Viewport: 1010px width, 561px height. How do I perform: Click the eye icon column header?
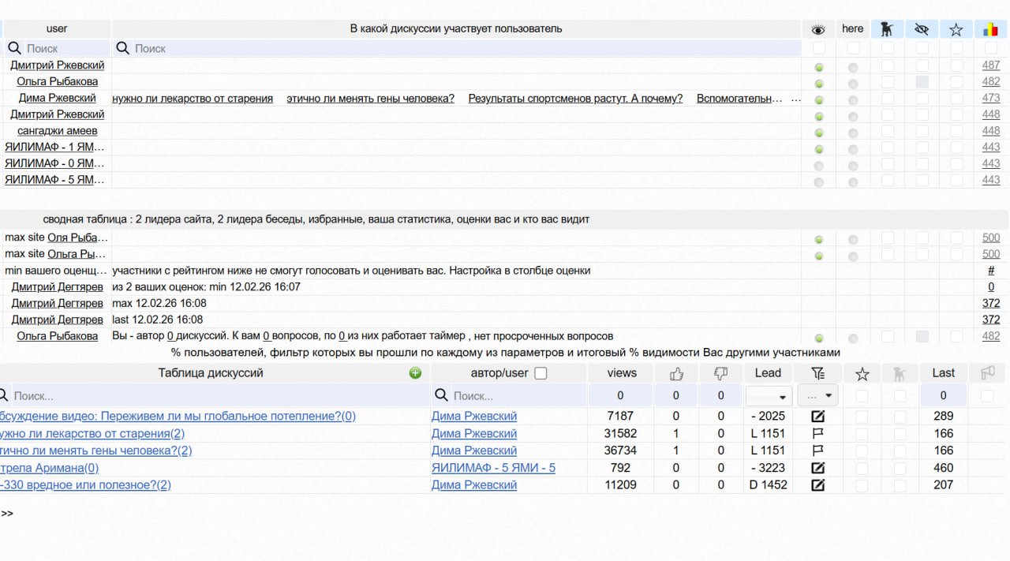818,29
